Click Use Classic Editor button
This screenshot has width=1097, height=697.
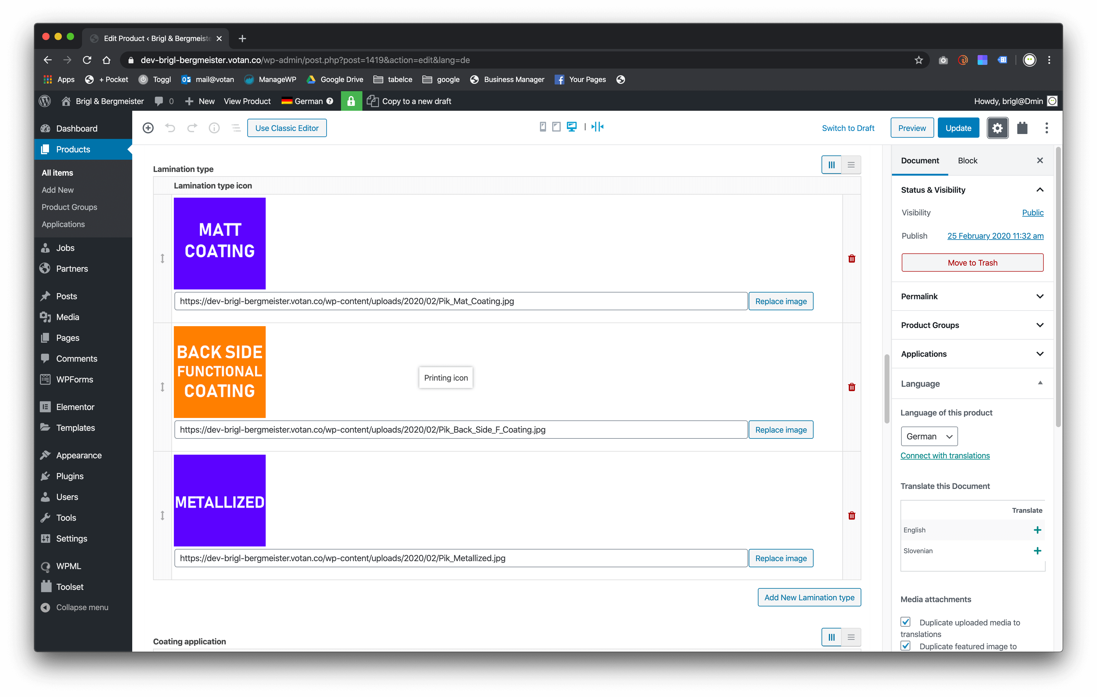click(x=286, y=128)
